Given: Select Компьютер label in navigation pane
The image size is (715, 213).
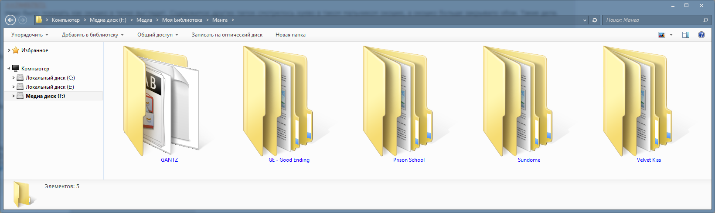Looking at the screenshot, I should [35, 69].
